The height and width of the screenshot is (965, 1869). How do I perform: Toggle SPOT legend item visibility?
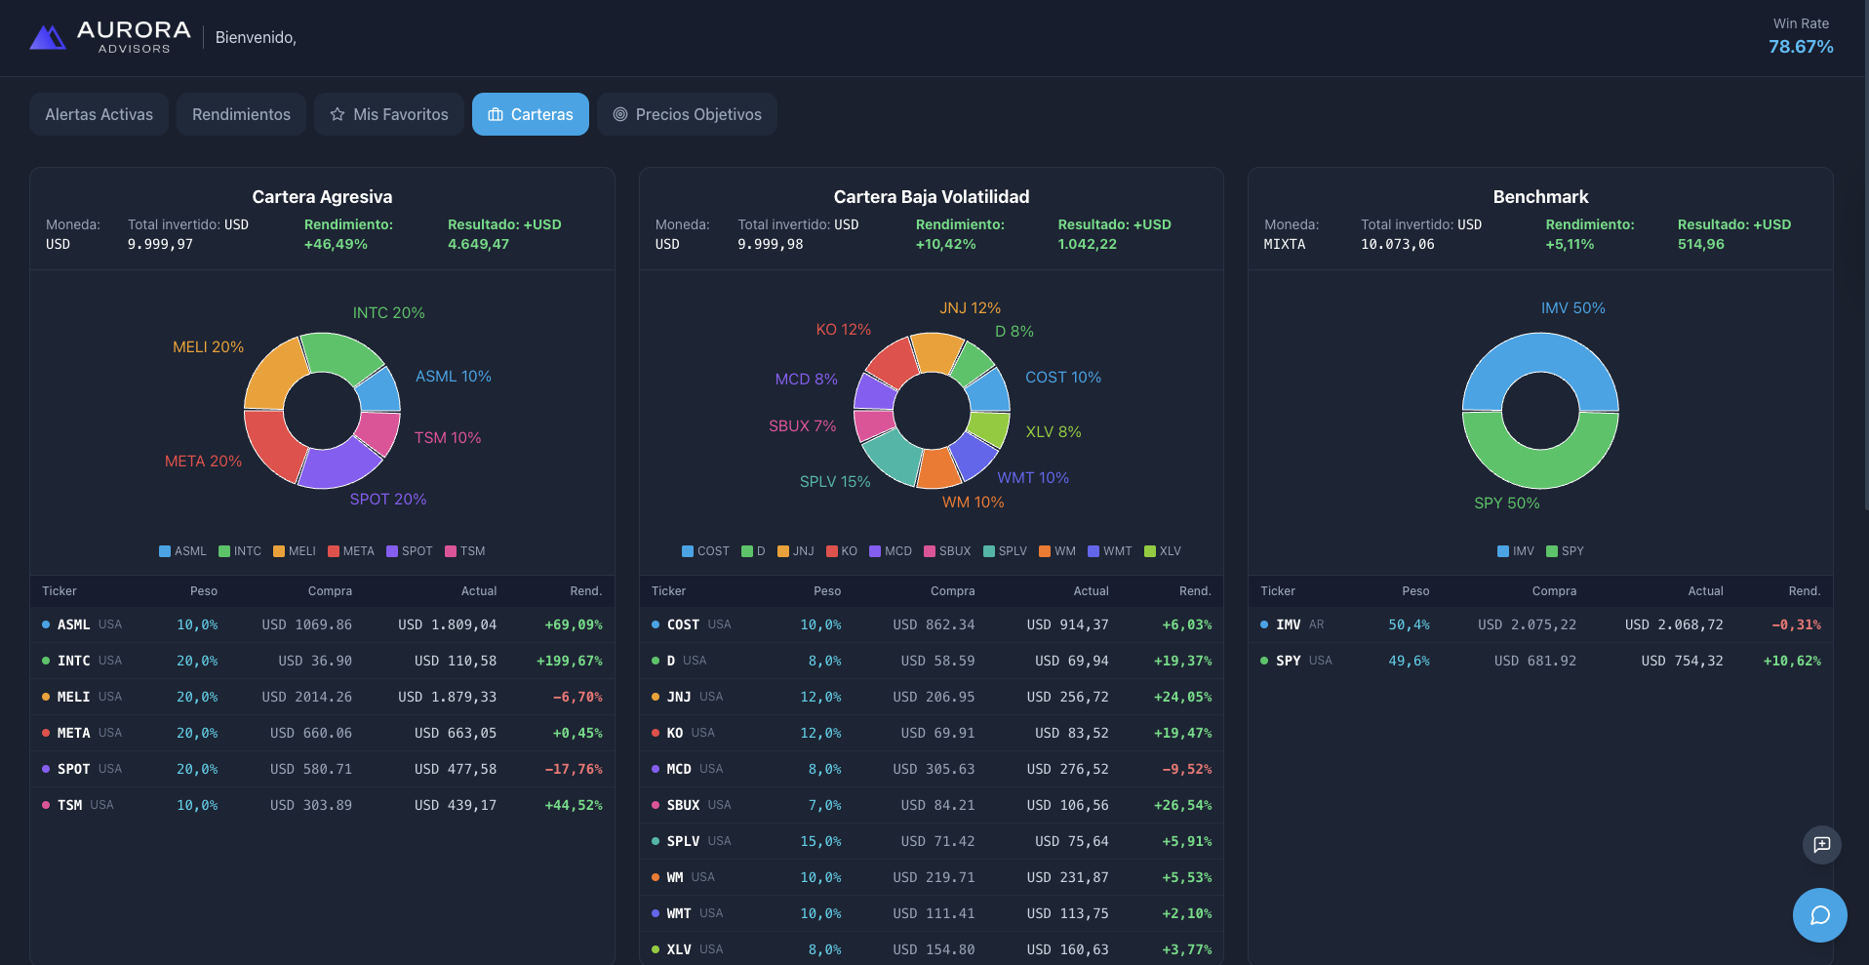410,551
